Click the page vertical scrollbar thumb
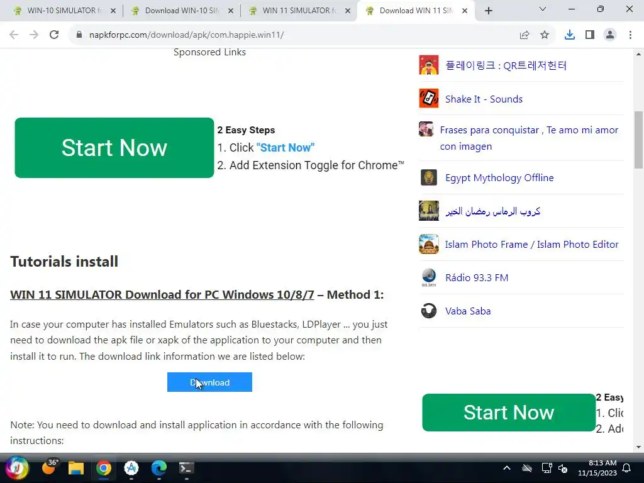This screenshot has height=483, width=644. pyautogui.click(x=638, y=140)
